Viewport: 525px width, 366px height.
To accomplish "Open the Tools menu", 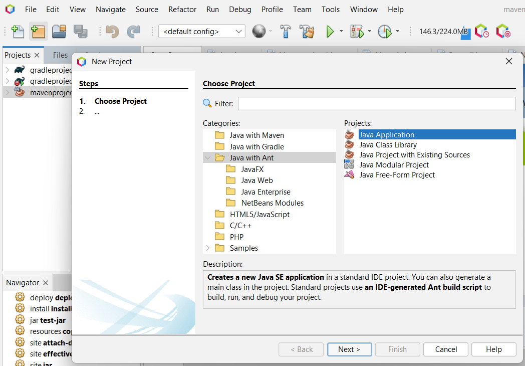I will pyautogui.click(x=331, y=10).
